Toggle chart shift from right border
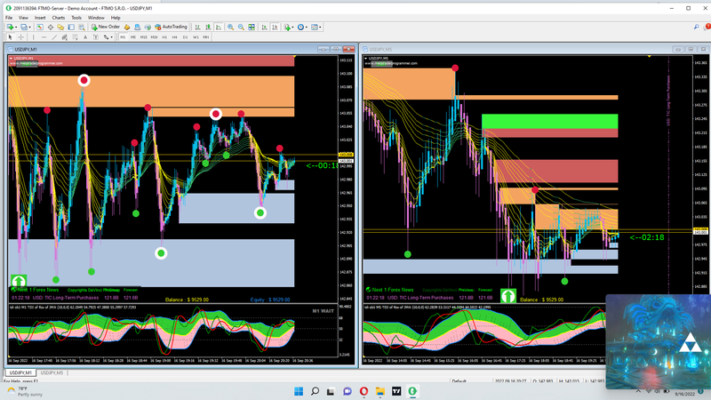Image resolution: width=711 pixels, height=400 pixels. [275, 28]
